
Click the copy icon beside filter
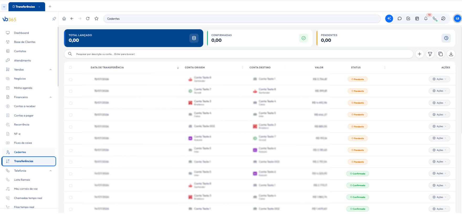[440, 54]
